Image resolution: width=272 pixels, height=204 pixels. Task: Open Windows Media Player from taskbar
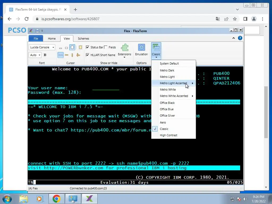coord(40,199)
